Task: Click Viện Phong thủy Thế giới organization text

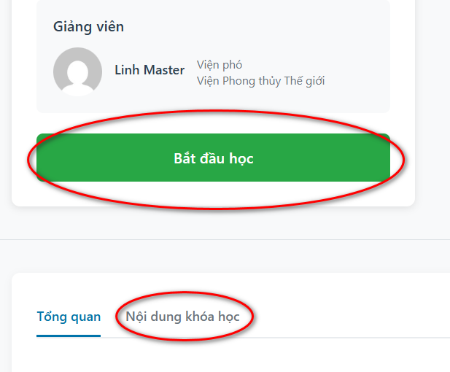Action: tap(260, 81)
